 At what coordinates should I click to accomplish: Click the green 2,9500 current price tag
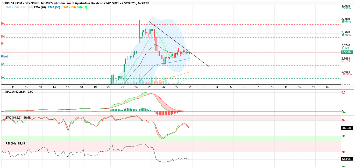[347, 52]
